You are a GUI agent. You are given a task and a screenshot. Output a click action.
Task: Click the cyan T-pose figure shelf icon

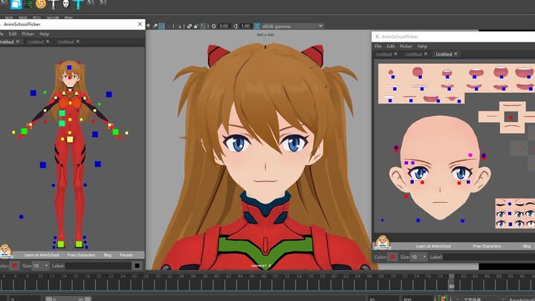[78, 4]
